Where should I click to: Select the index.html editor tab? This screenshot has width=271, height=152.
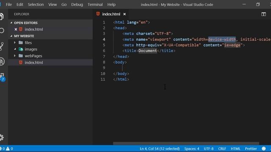(x=111, y=14)
